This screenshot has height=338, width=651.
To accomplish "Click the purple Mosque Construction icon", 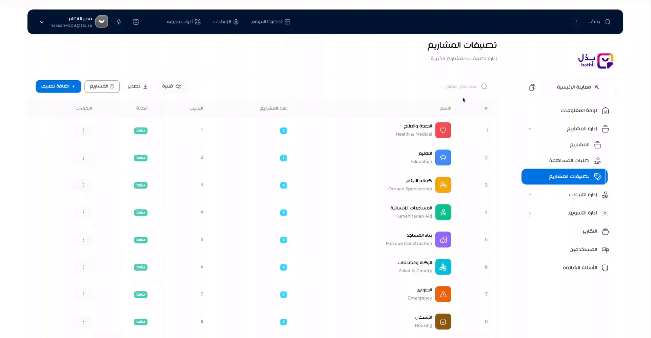I will (x=443, y=240).
